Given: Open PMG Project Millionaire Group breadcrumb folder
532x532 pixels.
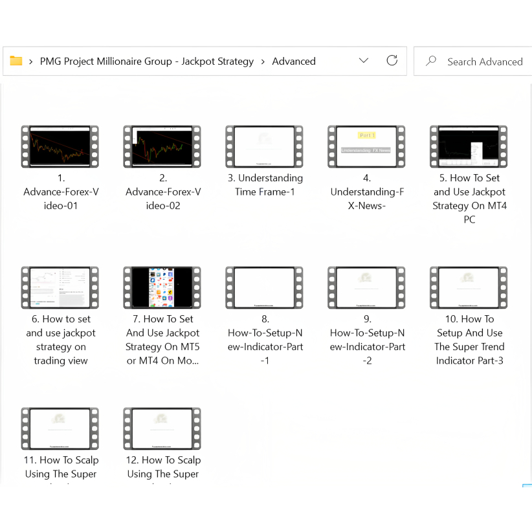Looking at the screenshot, I should click(x=147, y=61).
